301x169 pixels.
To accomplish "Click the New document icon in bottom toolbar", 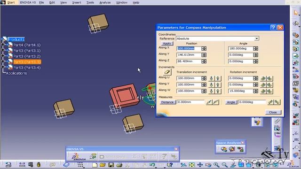I will tap(95, 165).
